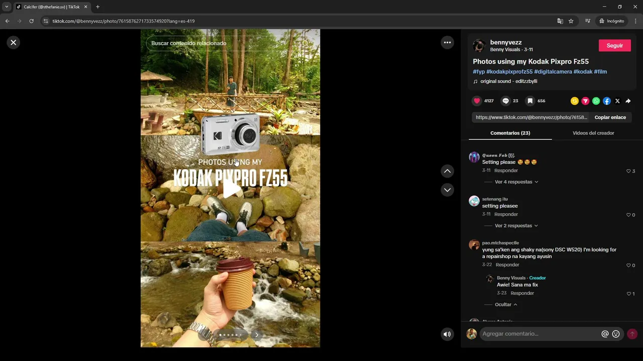Go to next post with down arrow

point(447,190)
